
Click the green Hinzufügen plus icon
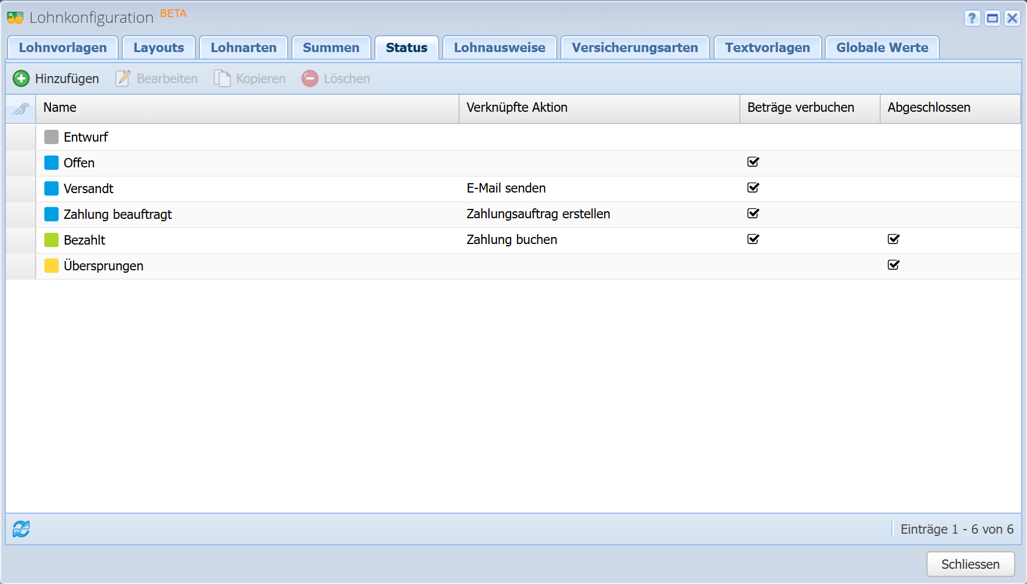click(21, 78)
